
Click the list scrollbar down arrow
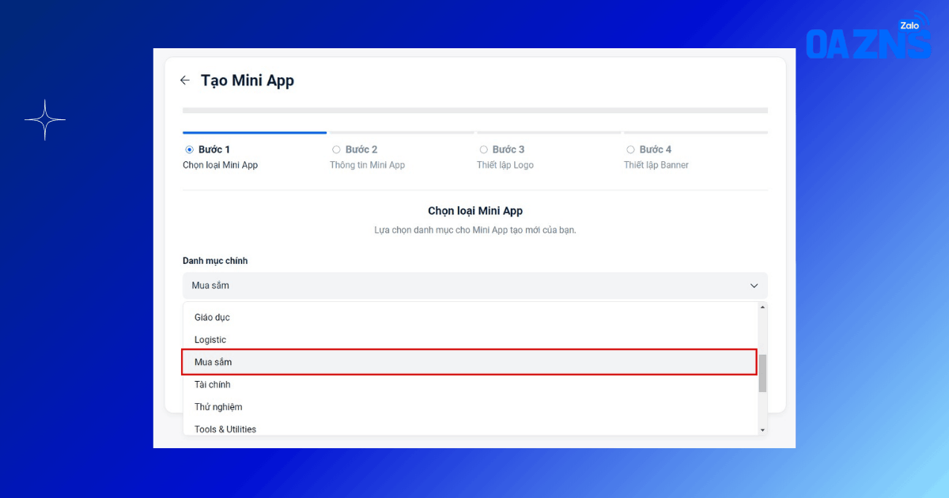pos(762,429)
